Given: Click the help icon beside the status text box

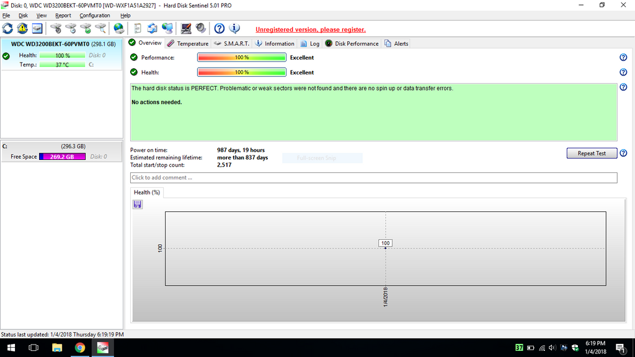Looking at the screenshot, I should [x=623, y=87].
